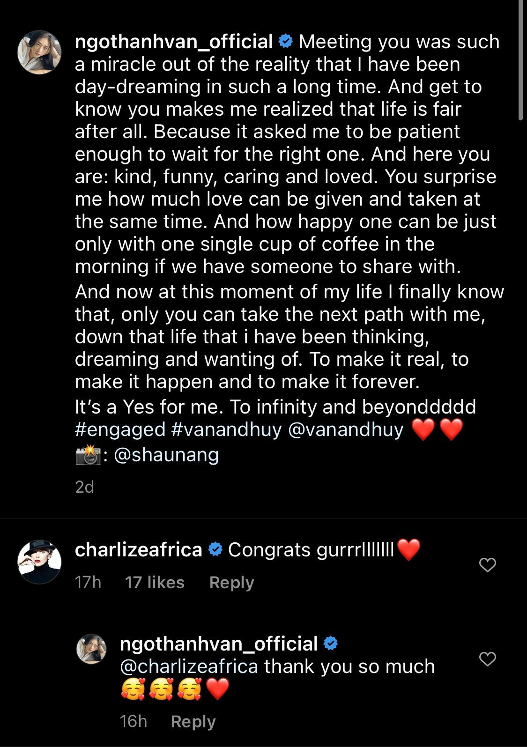The width and height of the screenshot is (527, 747).
Task: Tap ngothanhvan_official avatar in the reply
Action: point(91,649)
